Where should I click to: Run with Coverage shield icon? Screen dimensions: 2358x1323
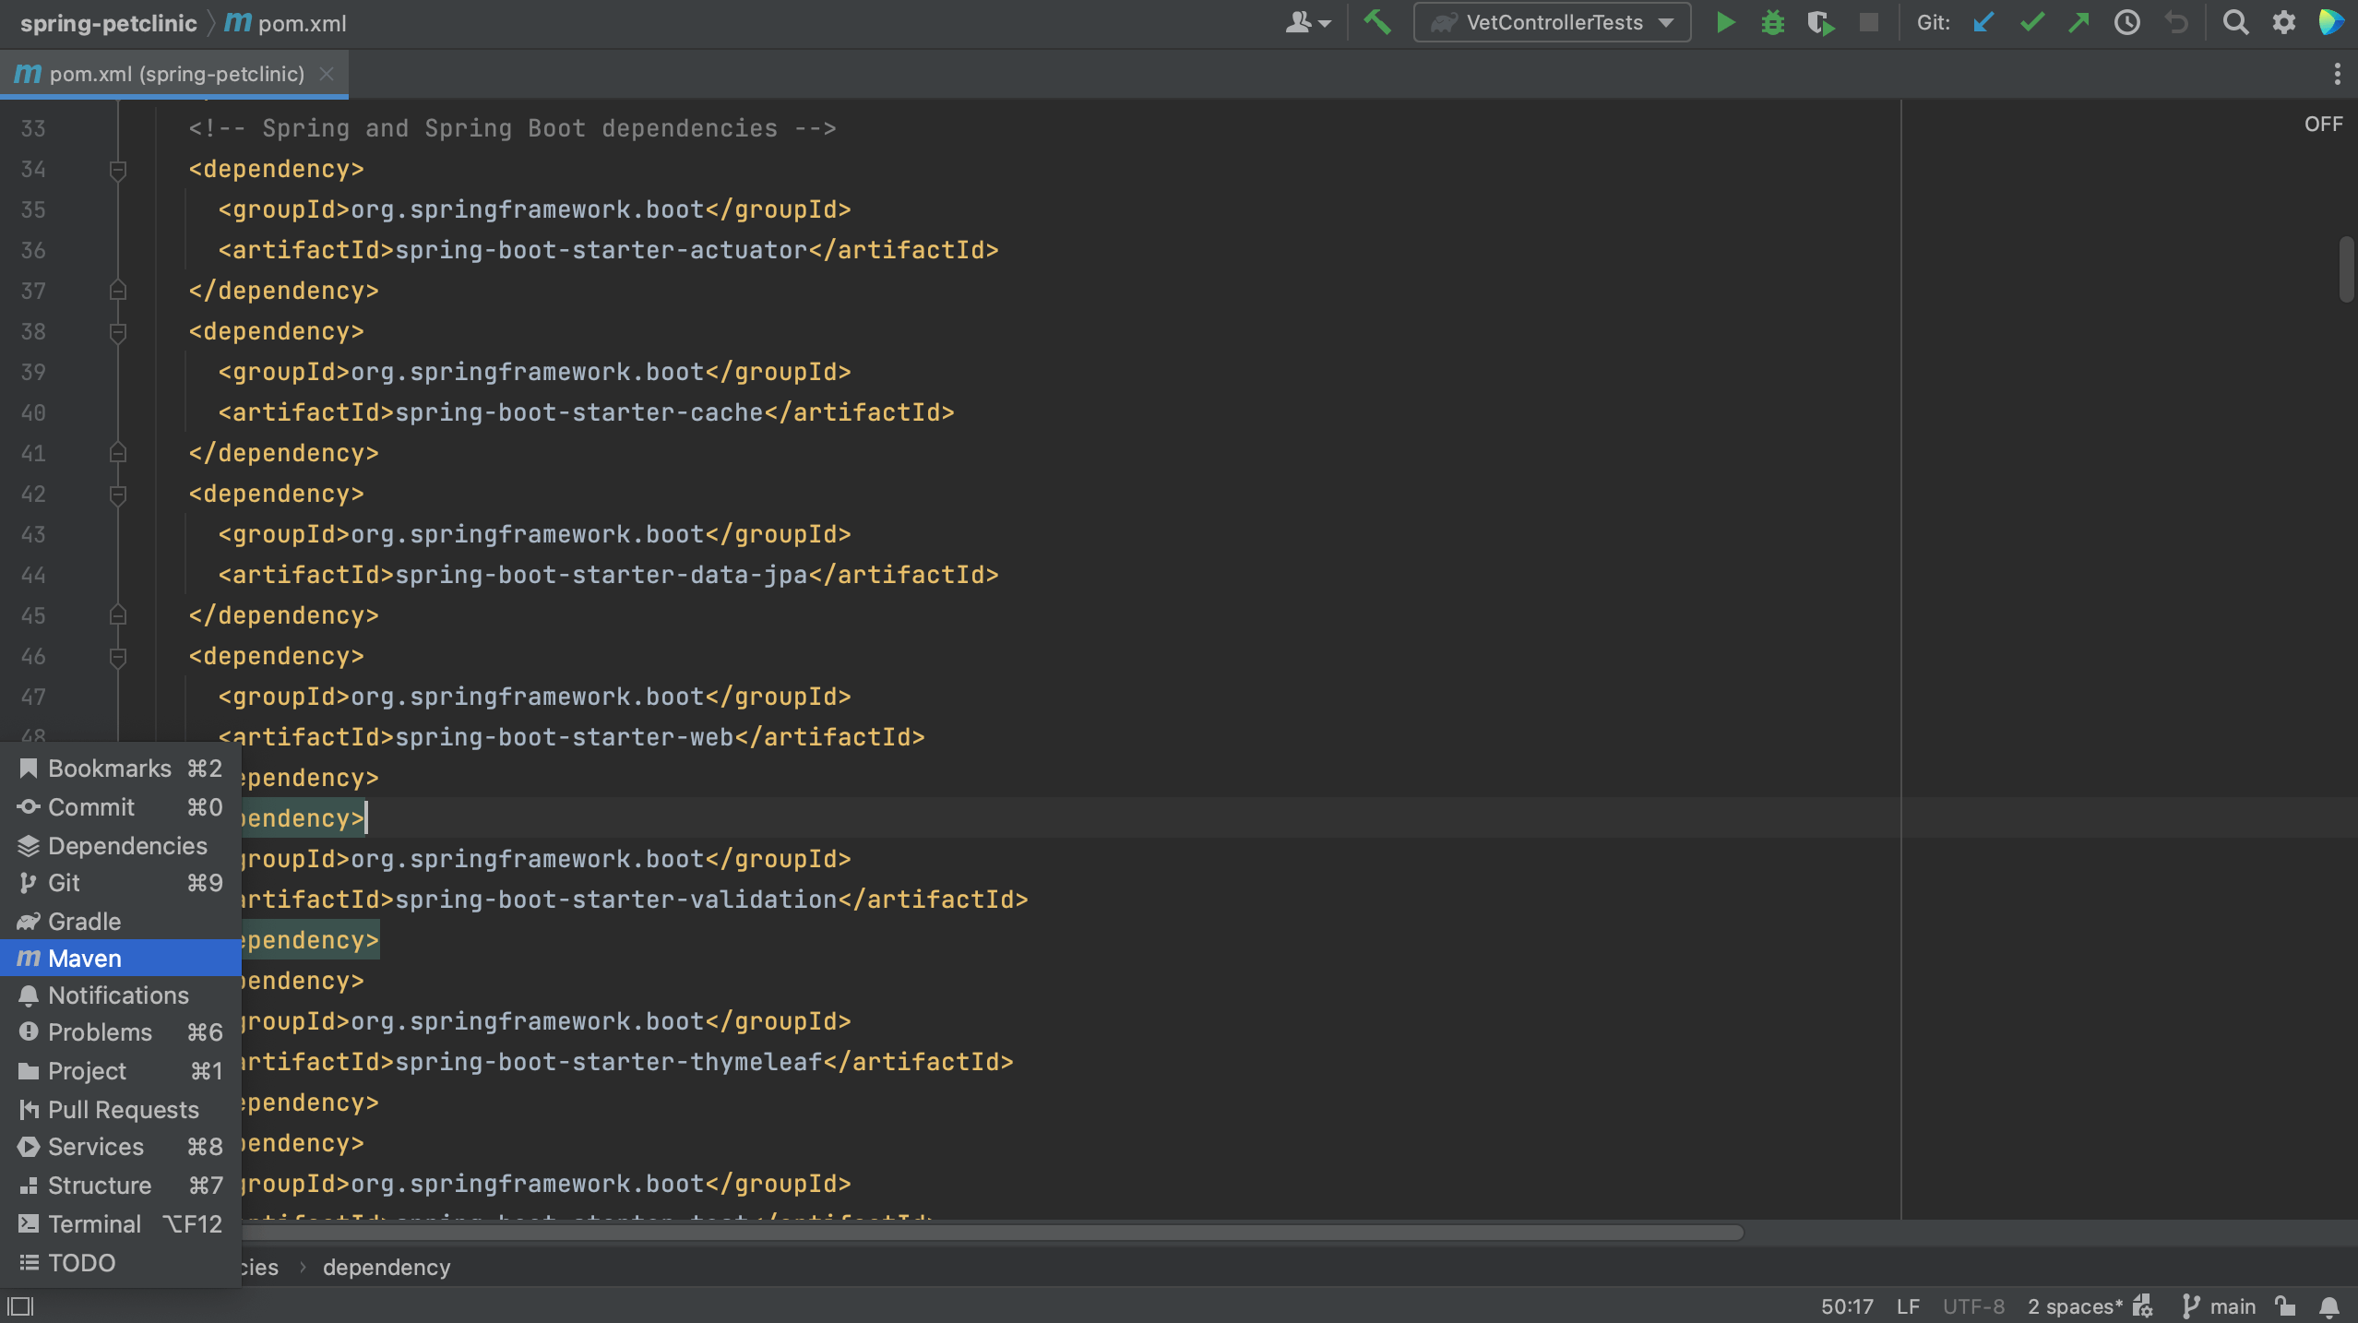(x=1820, y=22)
